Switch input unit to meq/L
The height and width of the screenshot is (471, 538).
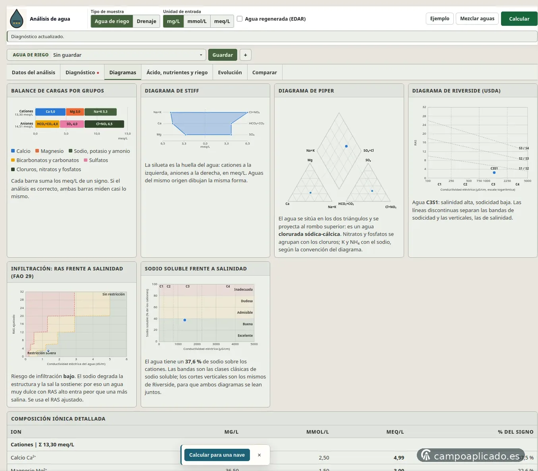222,21
